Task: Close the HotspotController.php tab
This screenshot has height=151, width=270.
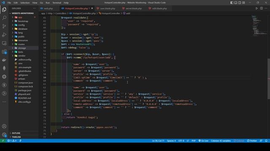Action: click(92, 8)
